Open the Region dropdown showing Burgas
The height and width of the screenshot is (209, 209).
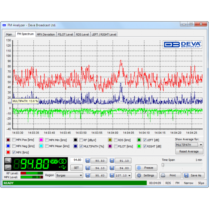click(x=69, y=176)
